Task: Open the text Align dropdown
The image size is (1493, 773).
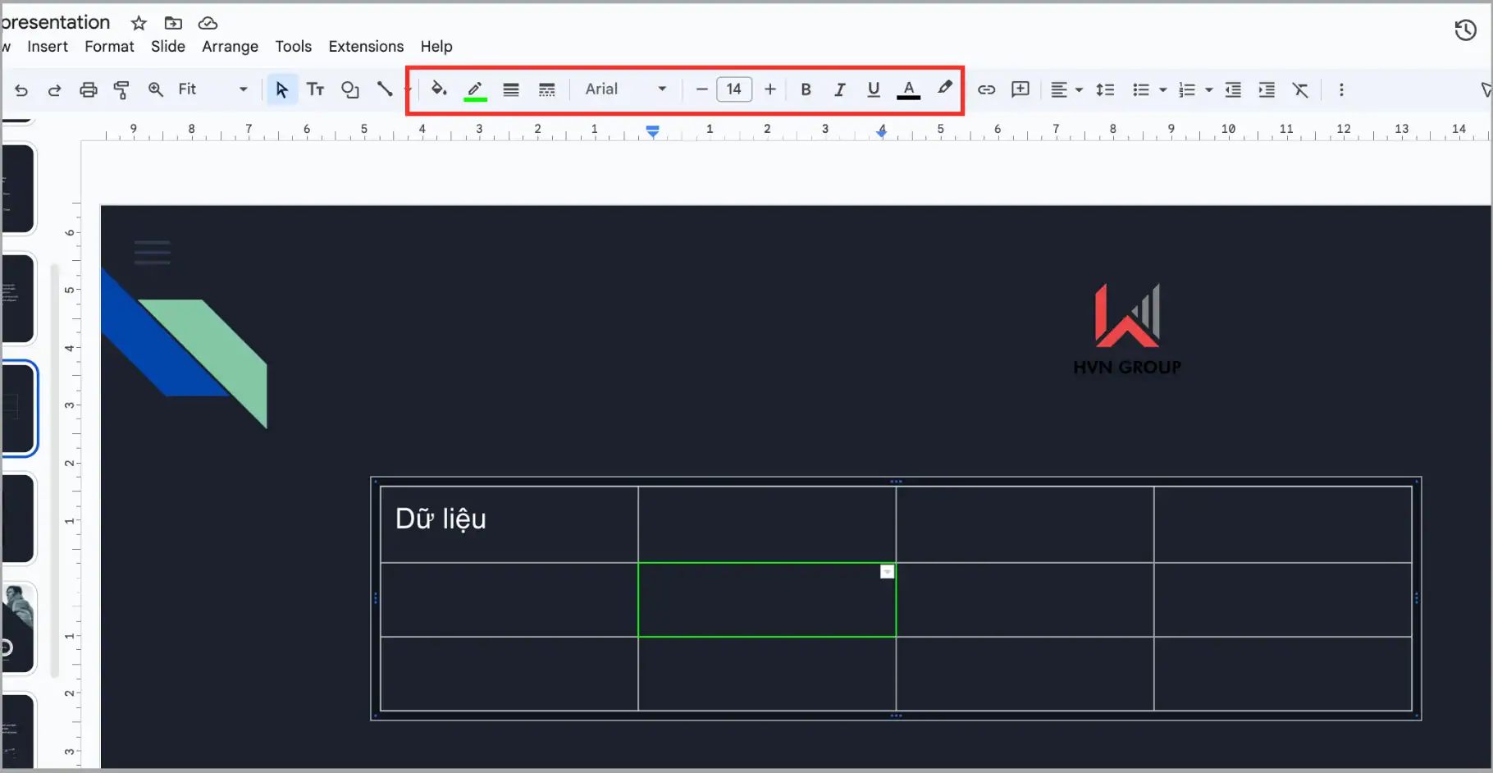Action: pyautogui.click(x=1066, y=89)
